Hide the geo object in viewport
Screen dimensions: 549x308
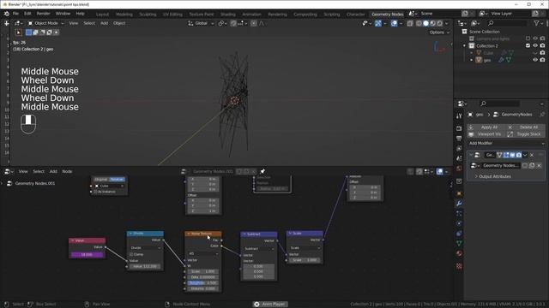(535, 60)
